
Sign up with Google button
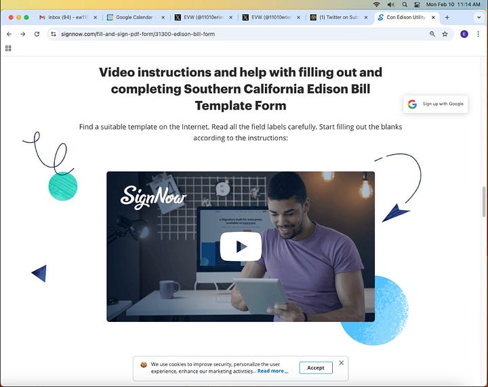(435, 104)
